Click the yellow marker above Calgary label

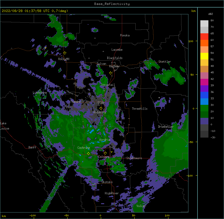pyautogui.click(x=105, y=153)
